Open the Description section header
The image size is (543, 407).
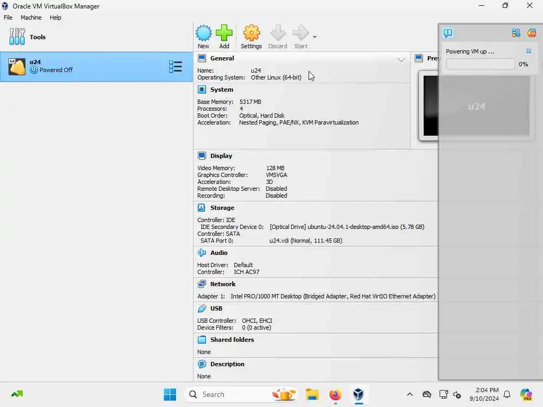pyautogui.click(x=227, y=364)
